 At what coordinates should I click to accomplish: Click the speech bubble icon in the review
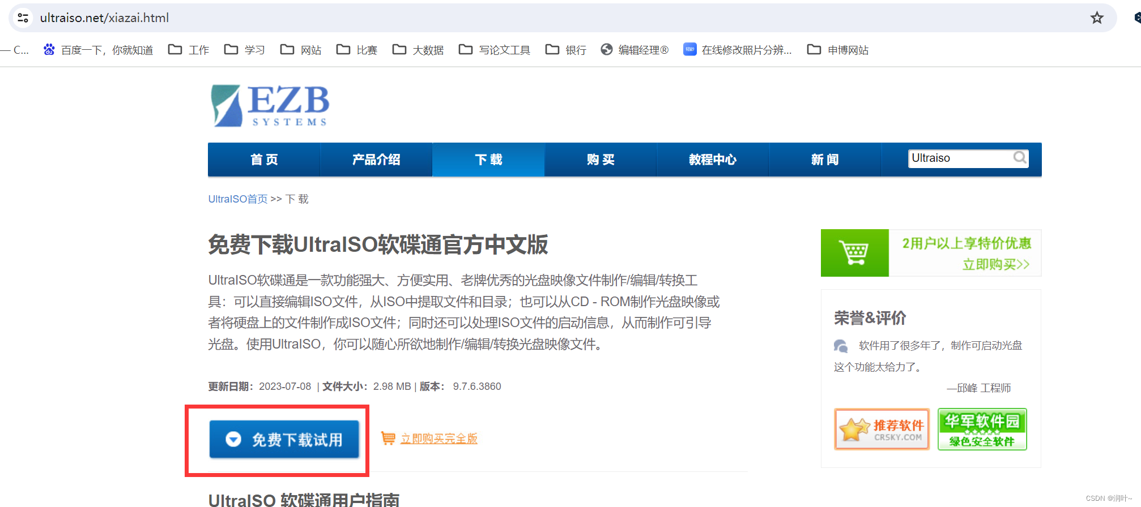click(841, 346)
